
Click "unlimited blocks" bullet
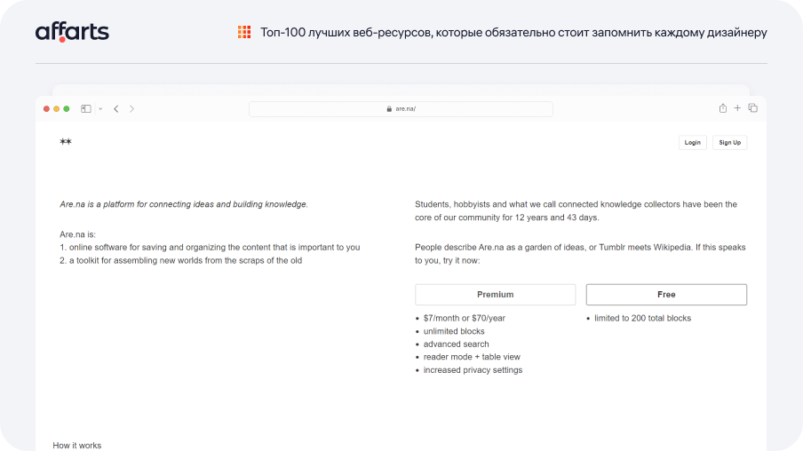tap(454, 331)
